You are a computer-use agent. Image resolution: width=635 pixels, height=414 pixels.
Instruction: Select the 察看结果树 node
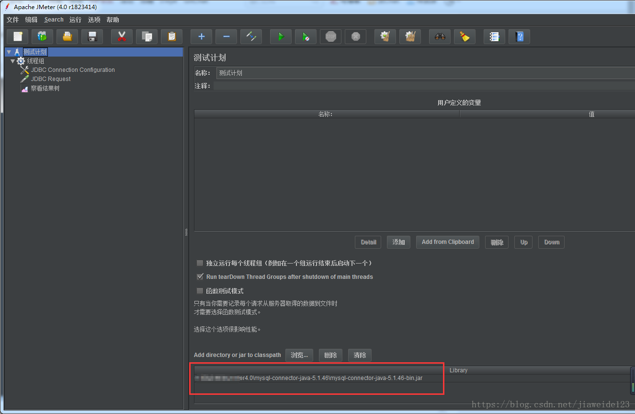point(45,89)
